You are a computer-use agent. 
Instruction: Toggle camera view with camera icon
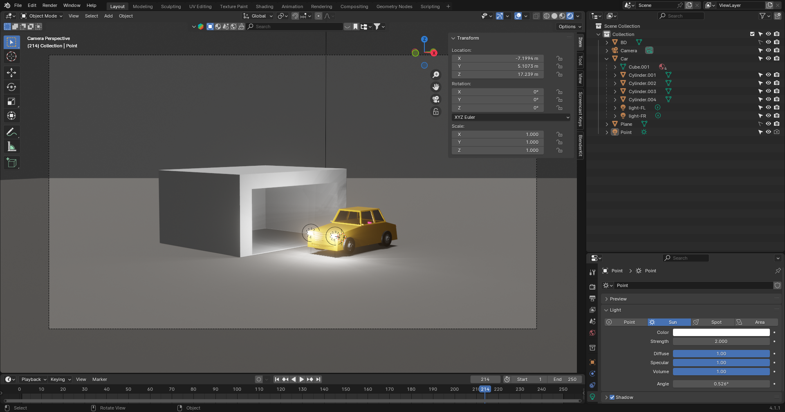[436, 99]
